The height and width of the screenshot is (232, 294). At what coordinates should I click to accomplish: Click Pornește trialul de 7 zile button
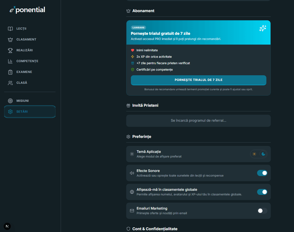click(198, 80)
